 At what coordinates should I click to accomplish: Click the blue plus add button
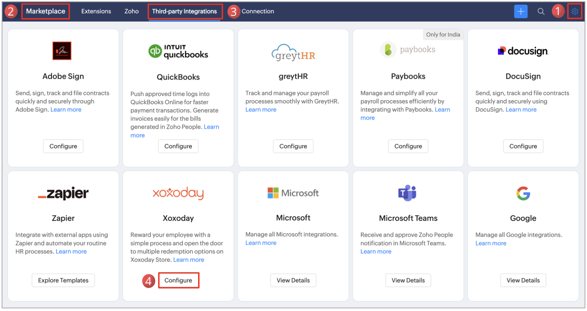[521, 11]
